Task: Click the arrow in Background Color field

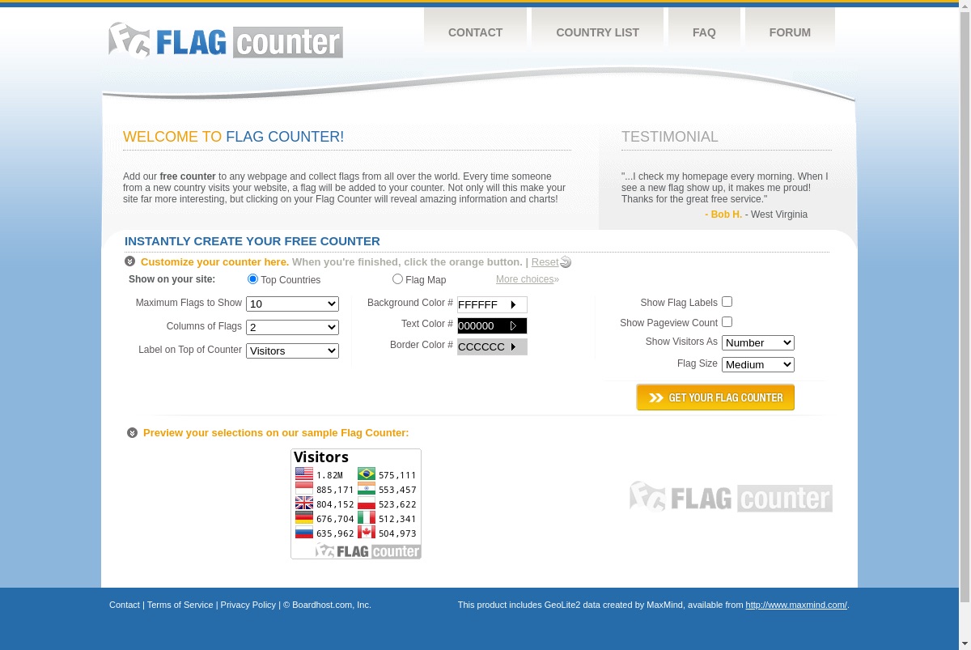Action: click(513, 305)
